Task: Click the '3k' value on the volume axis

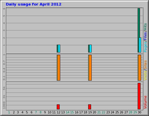Action: tap(4, 97)
